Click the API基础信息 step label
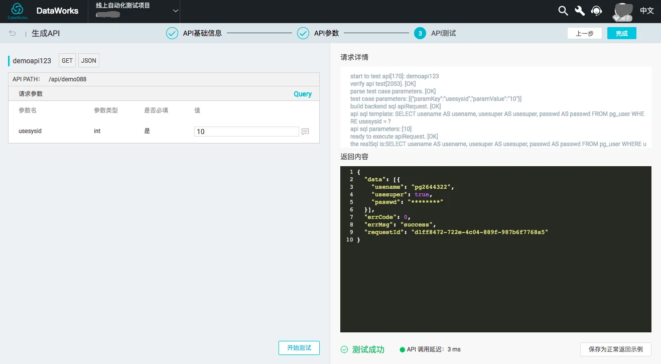This screenshot has height=364, width=661. [x=202, y=33]
